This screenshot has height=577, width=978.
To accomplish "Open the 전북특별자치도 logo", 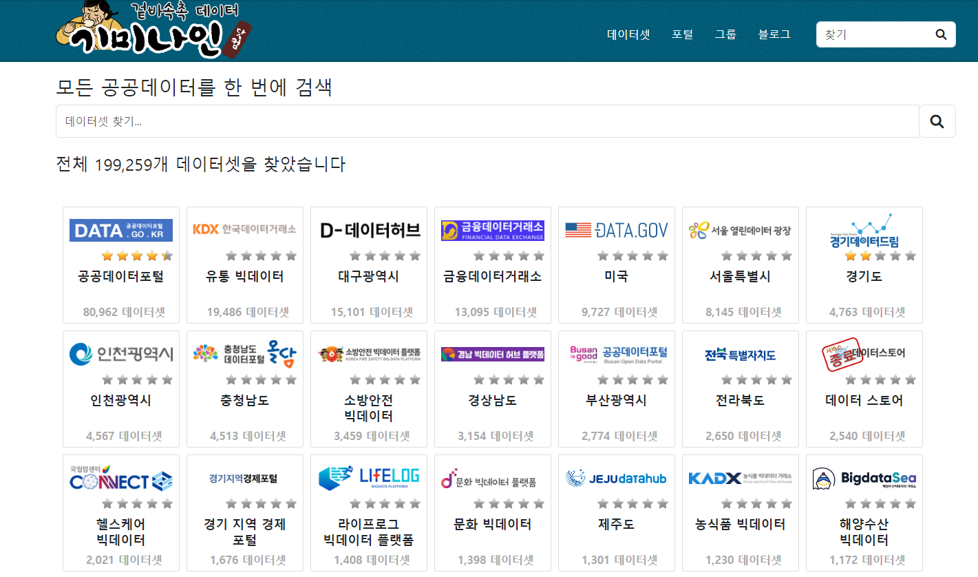I will click(741, 355).
